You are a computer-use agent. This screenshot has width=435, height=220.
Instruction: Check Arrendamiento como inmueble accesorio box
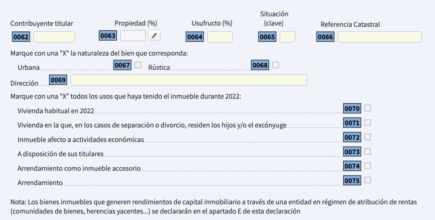click(367, 166)
